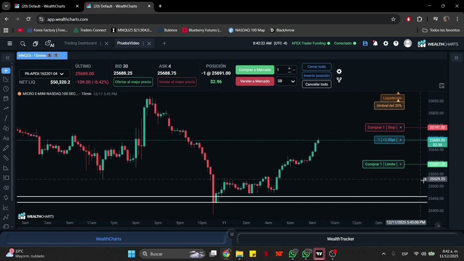This screenshot has width=464, height=261.
Task: Click Cancelar todo button
Action: click(x=316, y=84)
